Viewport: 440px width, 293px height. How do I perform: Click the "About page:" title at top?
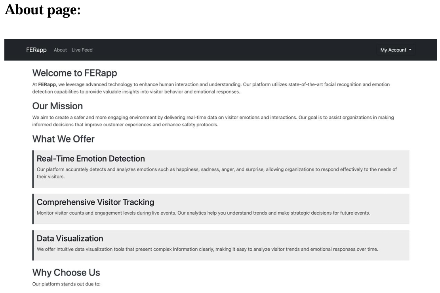[43, 10]
